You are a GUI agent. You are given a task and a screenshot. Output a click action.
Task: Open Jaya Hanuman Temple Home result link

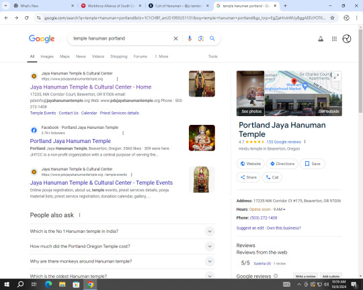coord(91,87)
